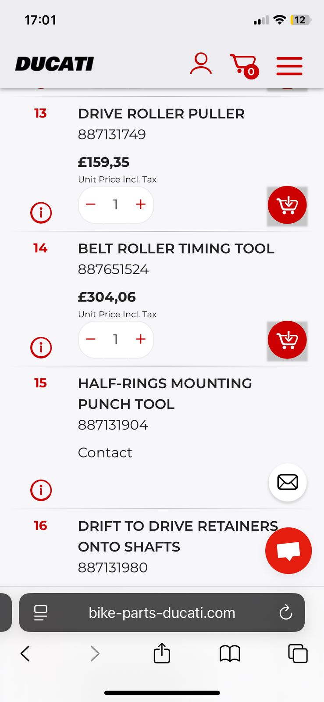Open the red live chat bubble
This screenshot has height=702, width=324.
click(288, 551)
